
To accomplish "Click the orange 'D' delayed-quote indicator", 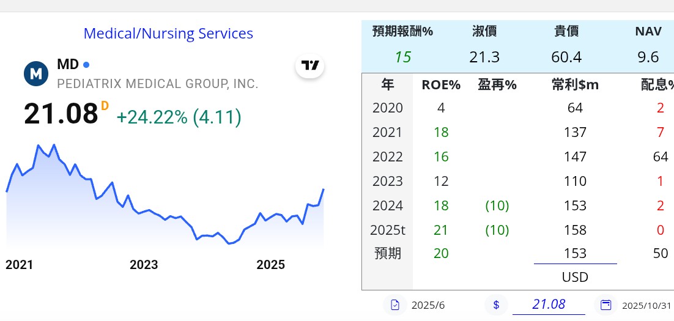I will pos(105,106).
